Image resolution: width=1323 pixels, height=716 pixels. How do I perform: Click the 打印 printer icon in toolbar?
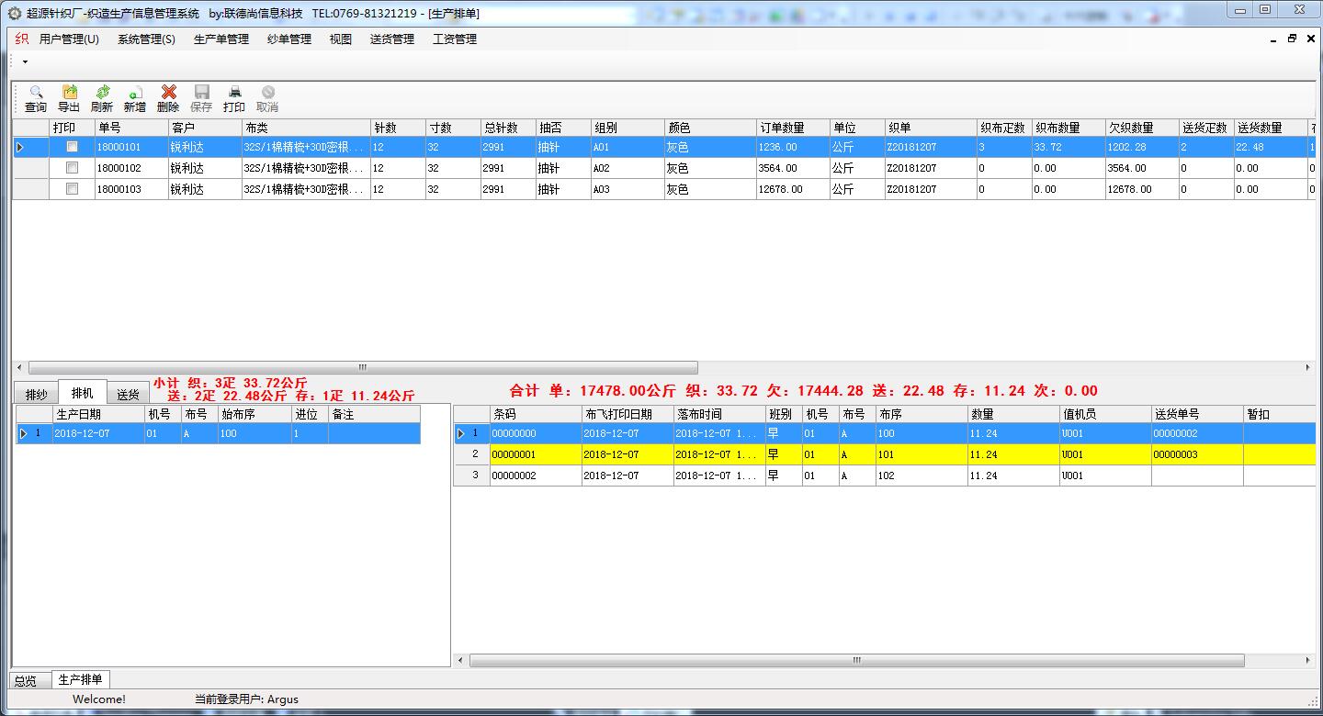(234, 92)
